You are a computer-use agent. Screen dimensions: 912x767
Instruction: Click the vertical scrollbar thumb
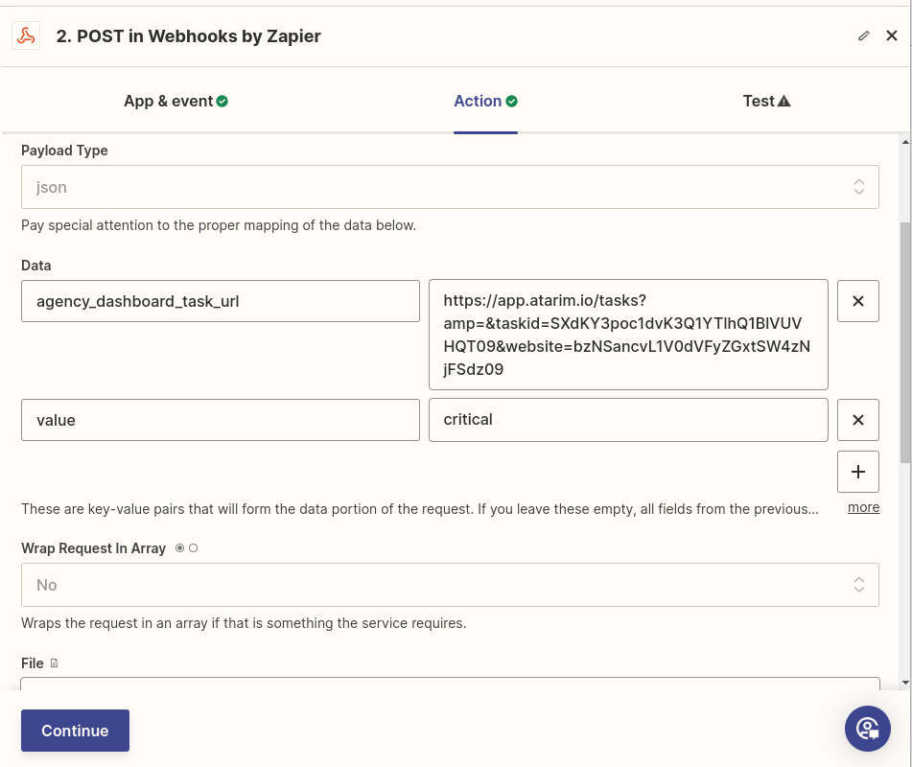(x=905, y=340)
